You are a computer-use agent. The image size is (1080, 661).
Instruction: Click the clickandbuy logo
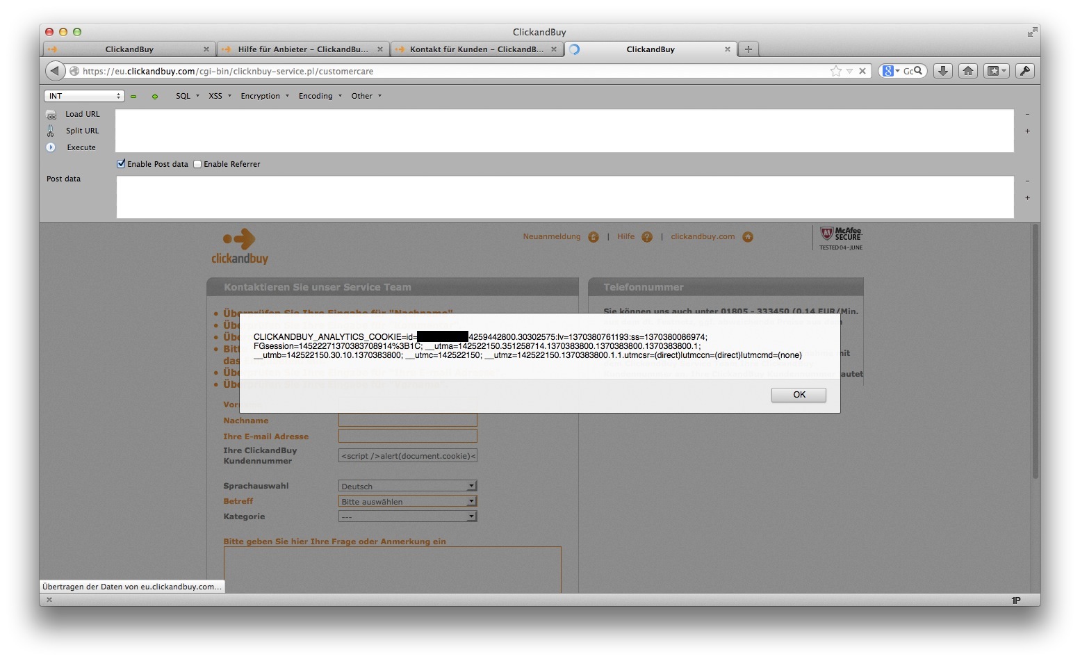tap(240, 247)
